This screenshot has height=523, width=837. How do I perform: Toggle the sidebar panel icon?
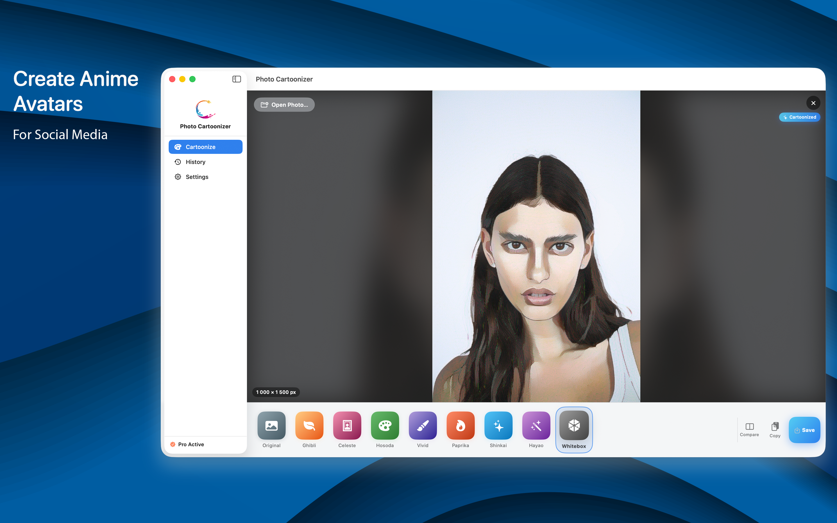(x=237, y=79)
